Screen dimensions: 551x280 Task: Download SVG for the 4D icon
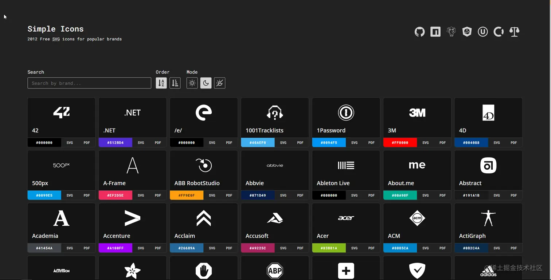pos(497,143)
